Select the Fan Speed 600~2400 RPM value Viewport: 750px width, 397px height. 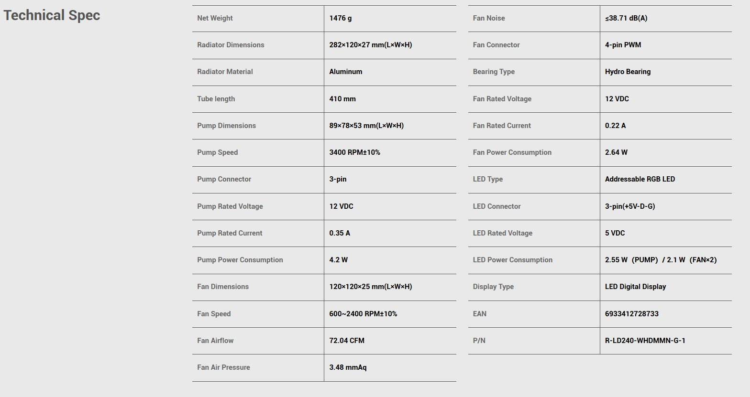point(363,314)
